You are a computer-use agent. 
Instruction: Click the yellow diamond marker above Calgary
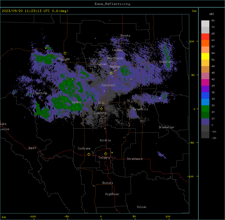pyautogui.click(x=106, y=154)
